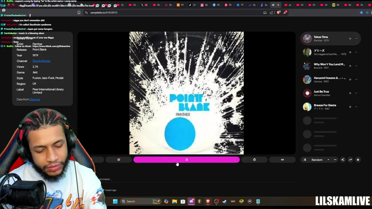Click shuffle icon beside Random
The image size is (372, 209).
[x=305, y=160]
